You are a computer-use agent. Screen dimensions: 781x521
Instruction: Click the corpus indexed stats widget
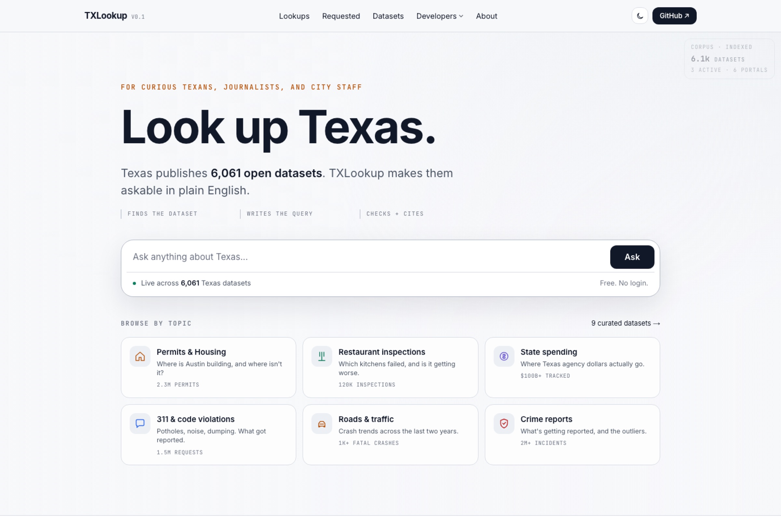click(729, 59)
